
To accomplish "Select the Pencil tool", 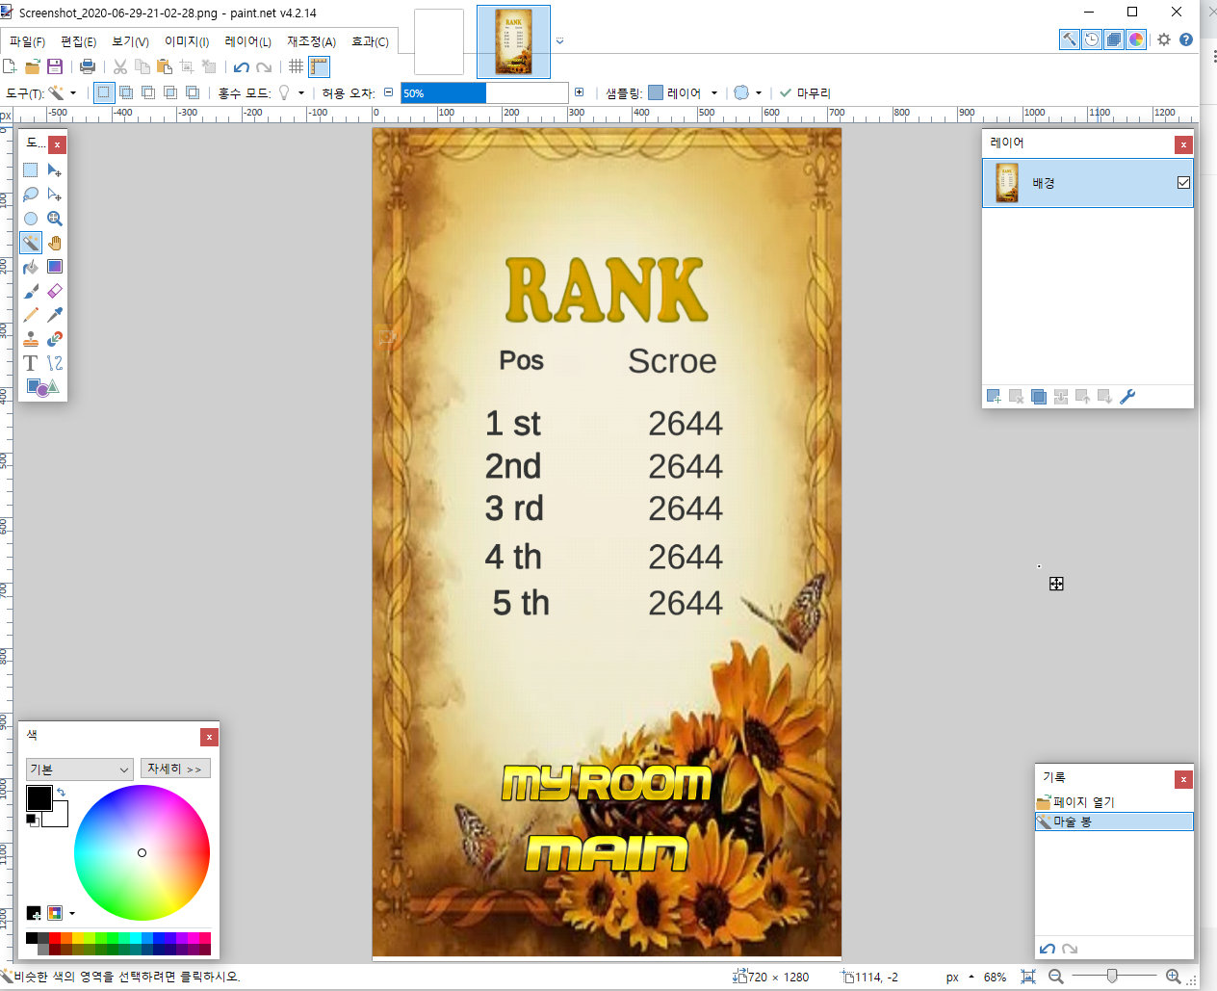I will 31,315.
